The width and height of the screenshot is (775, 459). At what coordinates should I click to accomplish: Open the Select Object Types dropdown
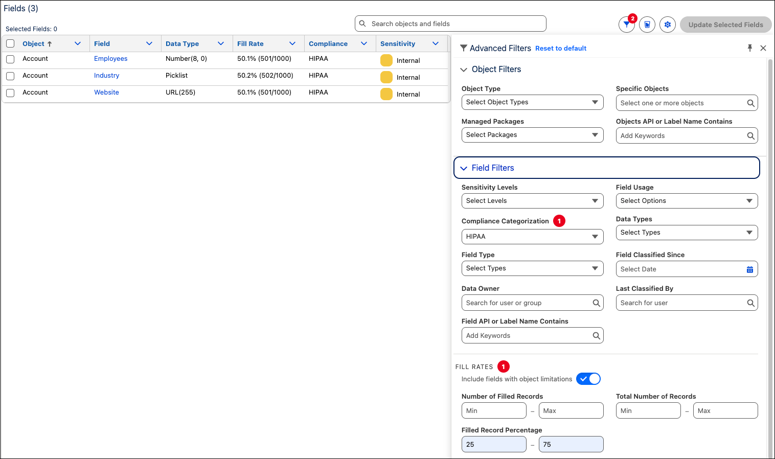[532, 102]
